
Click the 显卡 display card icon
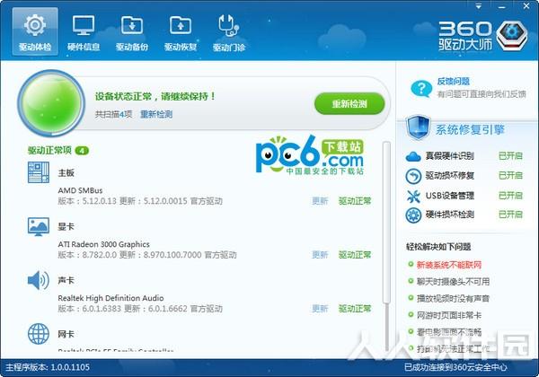[x=38, y=226]
